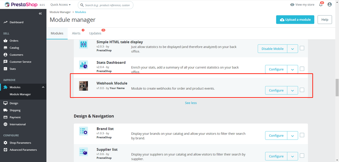This screenshot has height=162, width=339.
Task: Click the PrestaShop logo
Action: coord(21,4)
